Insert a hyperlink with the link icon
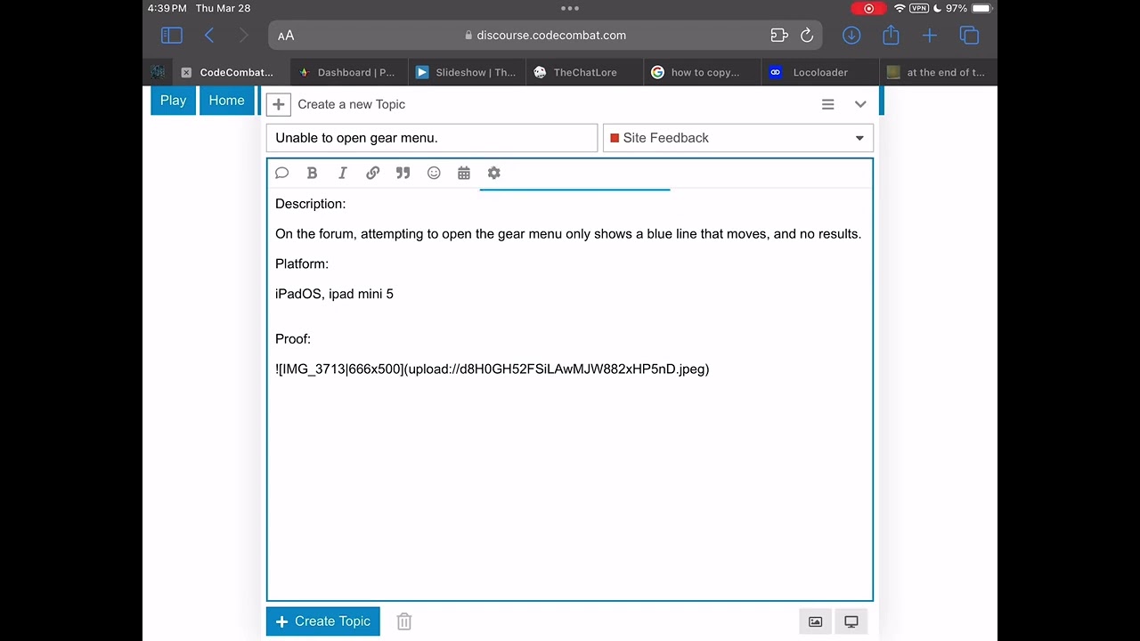Viewport: 1140px width, 641px height. [372, 174]
